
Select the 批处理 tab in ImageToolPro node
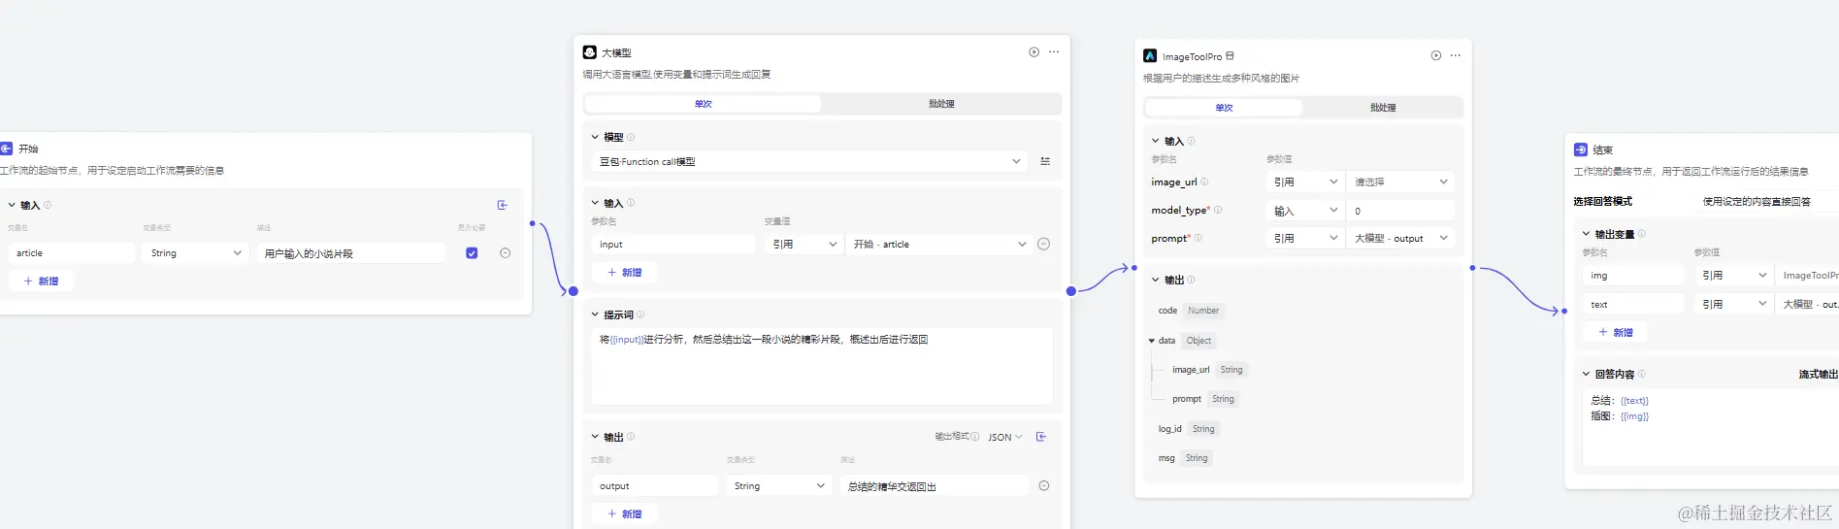(1383, 108)
